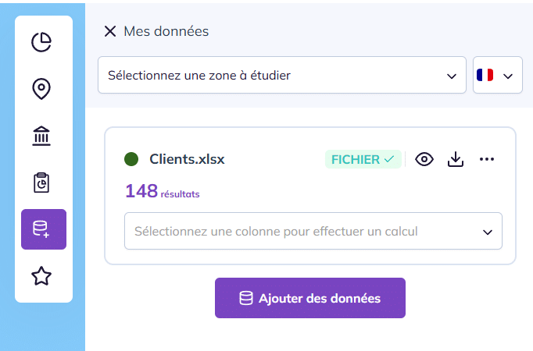
Task: Click the 'Ajouter des données' button
Action: pyautogui.click(x=310, y=298)
